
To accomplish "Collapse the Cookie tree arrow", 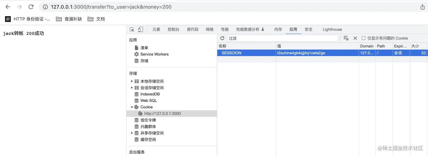I will click(132, 107).
